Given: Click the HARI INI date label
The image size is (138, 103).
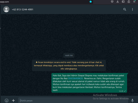Looking at the screenshot, I should tap(69, 56).
